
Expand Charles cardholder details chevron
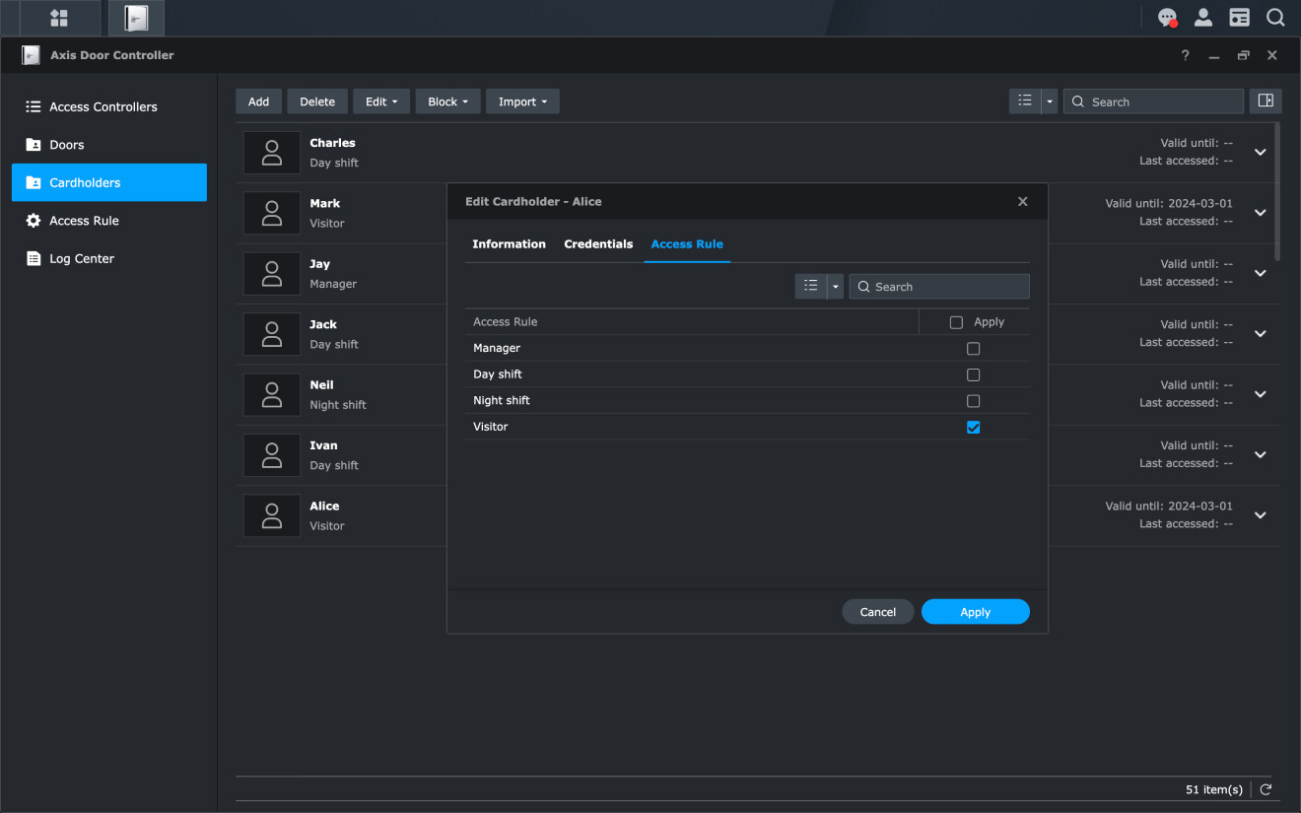[1260, 153]
